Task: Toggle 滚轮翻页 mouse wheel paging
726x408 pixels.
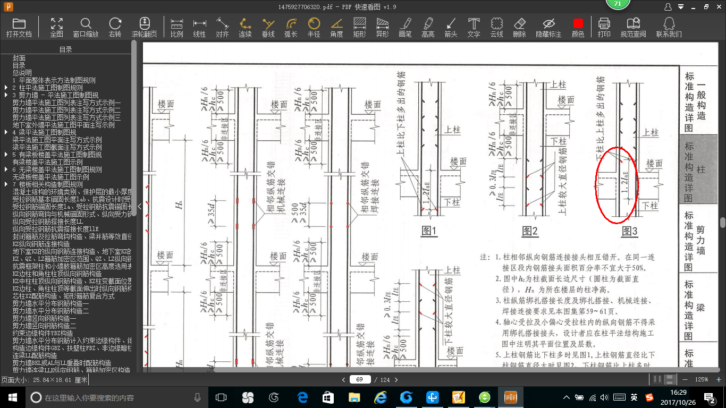Action: [145, 27]
